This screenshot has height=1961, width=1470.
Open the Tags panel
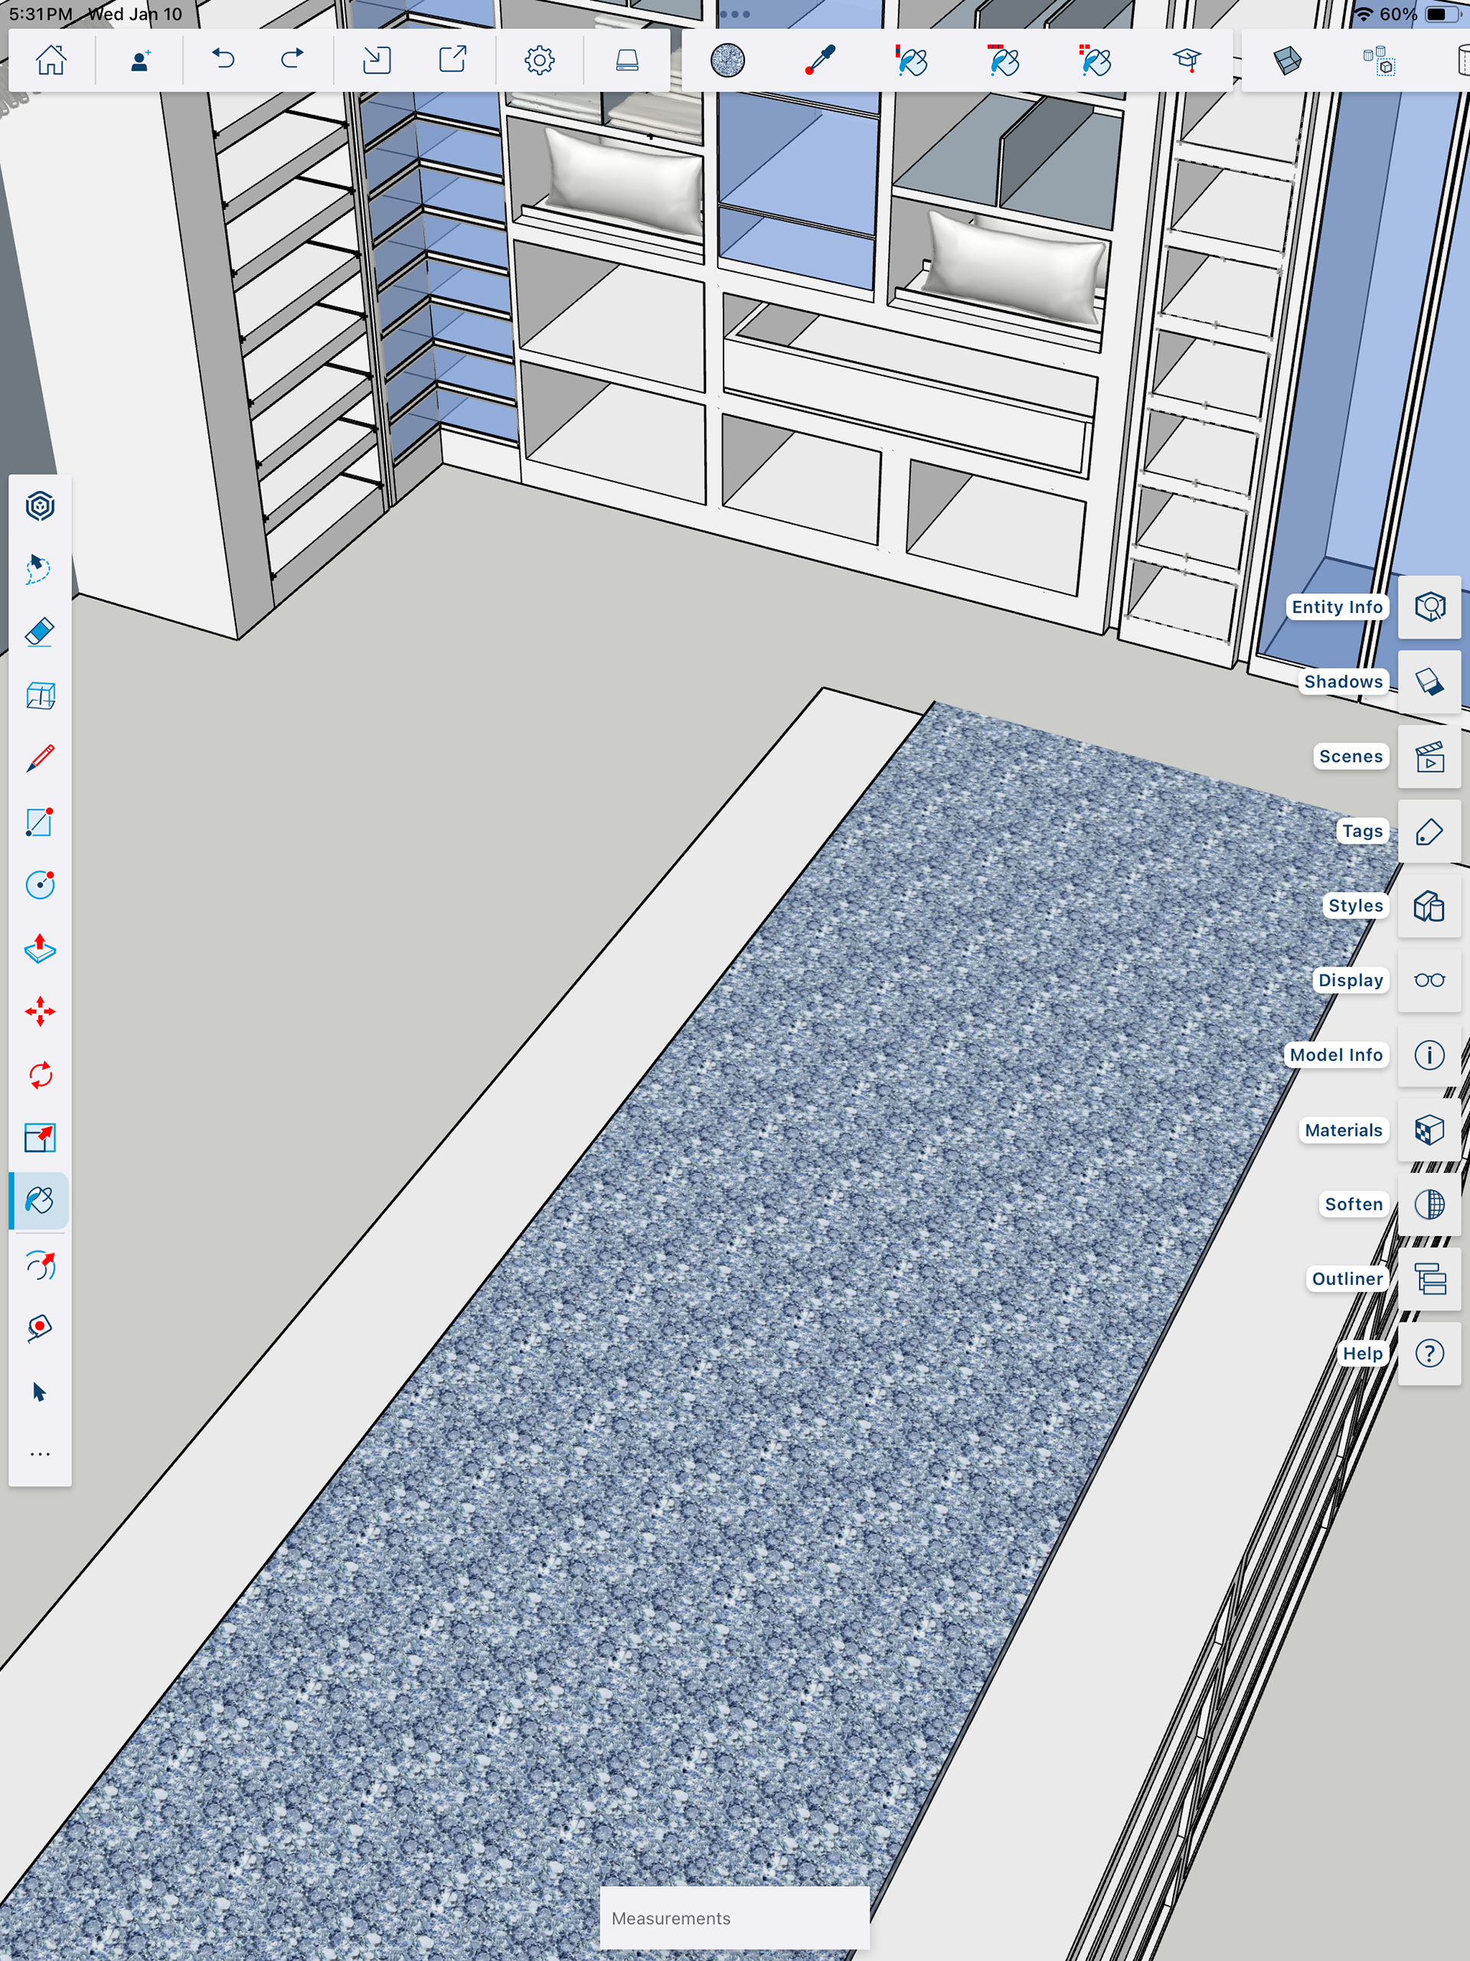pos(1429,832)
